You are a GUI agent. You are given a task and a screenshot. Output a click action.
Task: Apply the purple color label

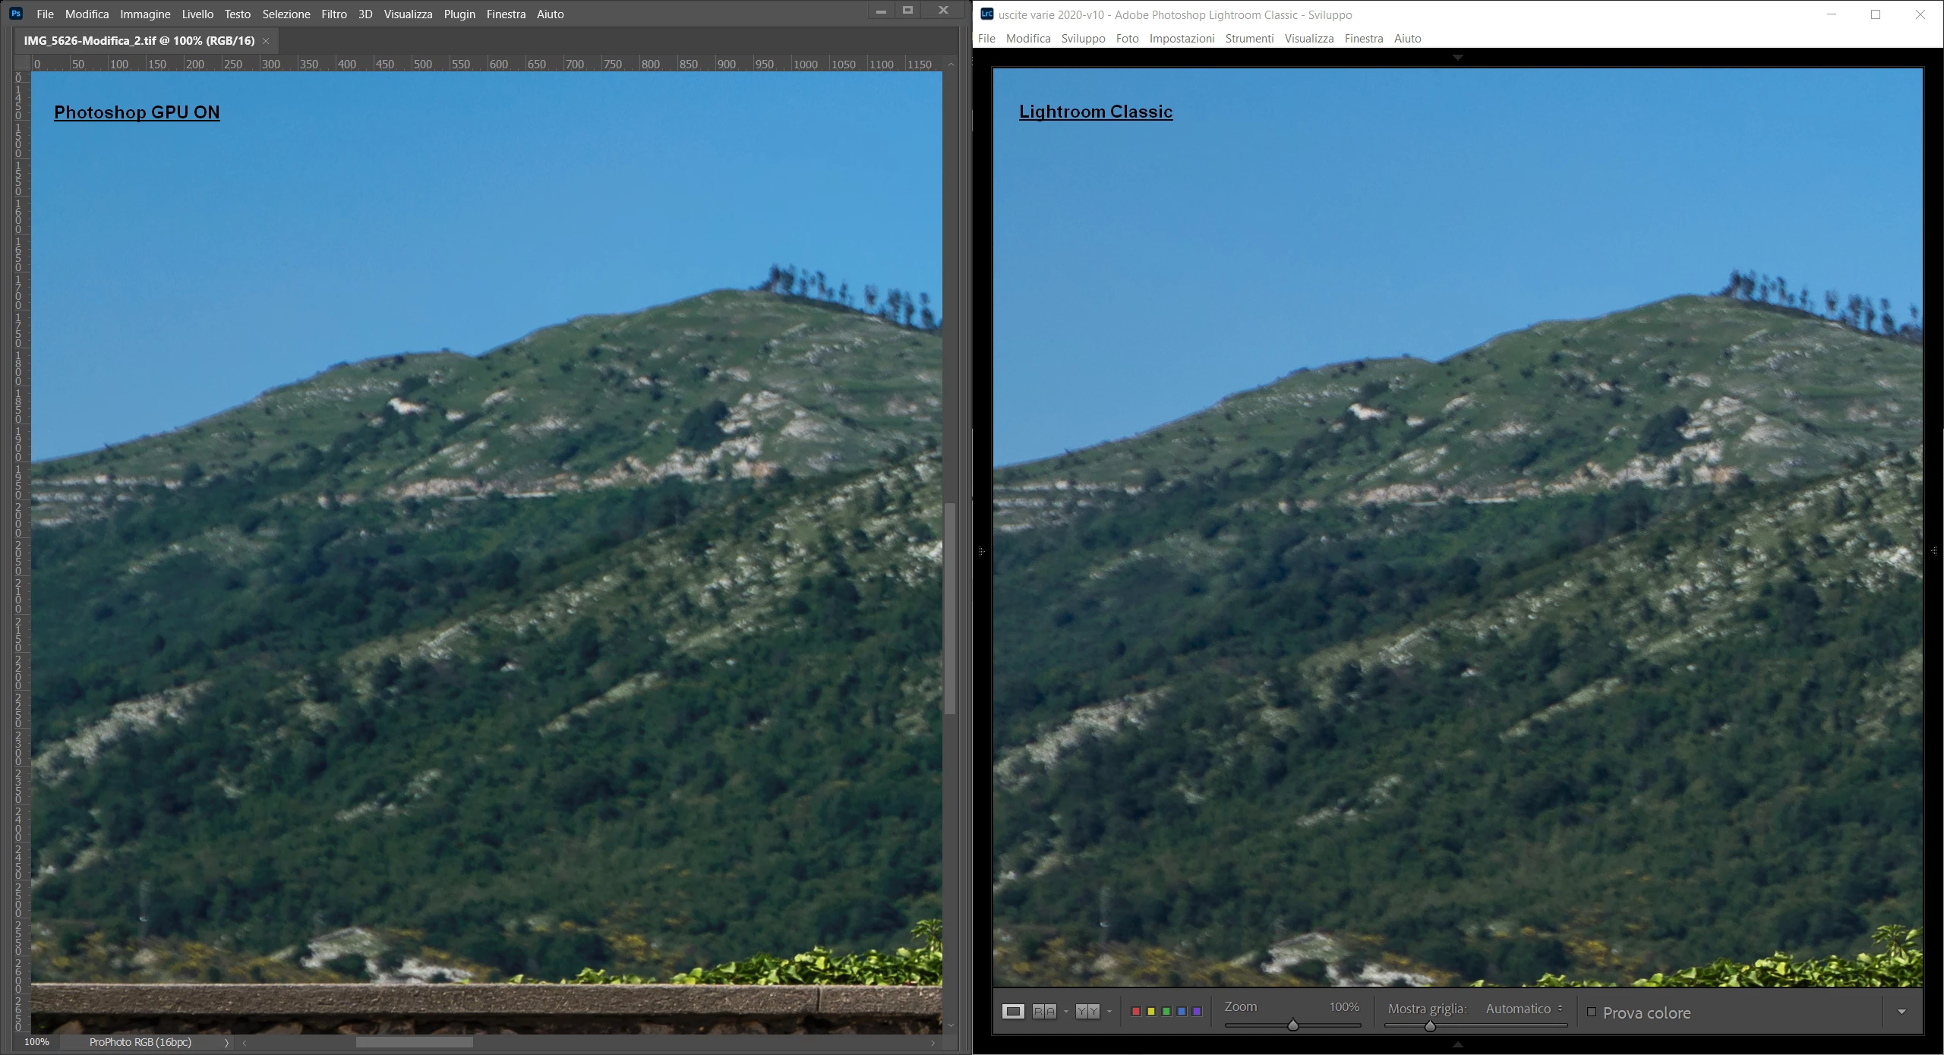point(1197,1011)
